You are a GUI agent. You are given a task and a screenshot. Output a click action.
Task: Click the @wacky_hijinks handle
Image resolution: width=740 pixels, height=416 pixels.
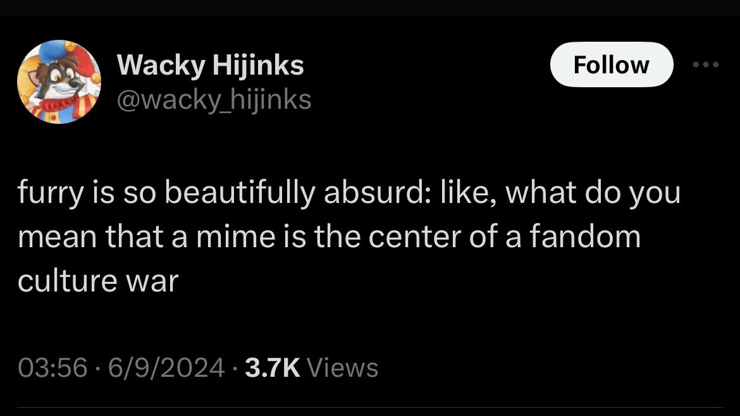point(214,100)
